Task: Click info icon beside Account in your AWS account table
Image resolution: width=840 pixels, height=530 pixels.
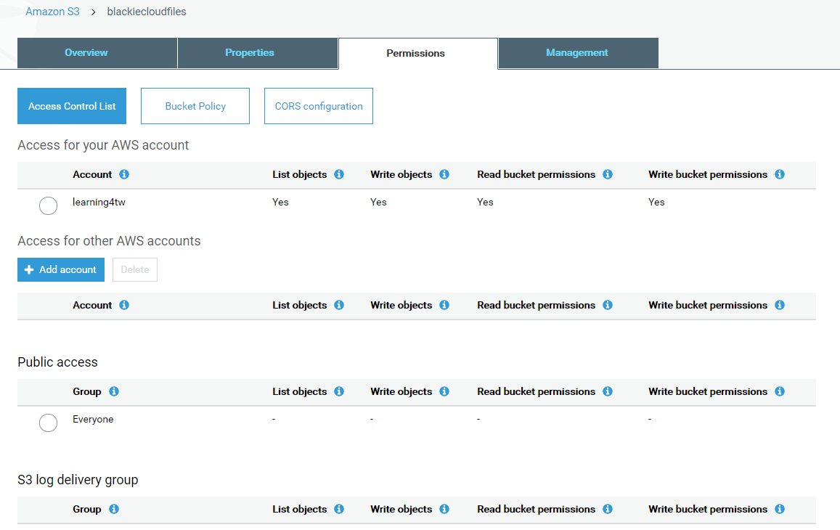Action: 124,174
